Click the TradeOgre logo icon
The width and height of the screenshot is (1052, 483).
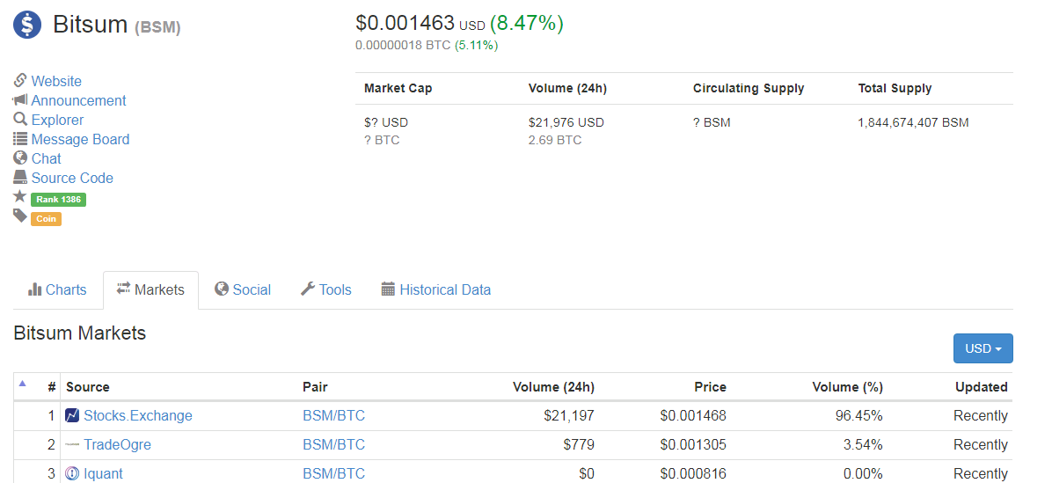72,444
